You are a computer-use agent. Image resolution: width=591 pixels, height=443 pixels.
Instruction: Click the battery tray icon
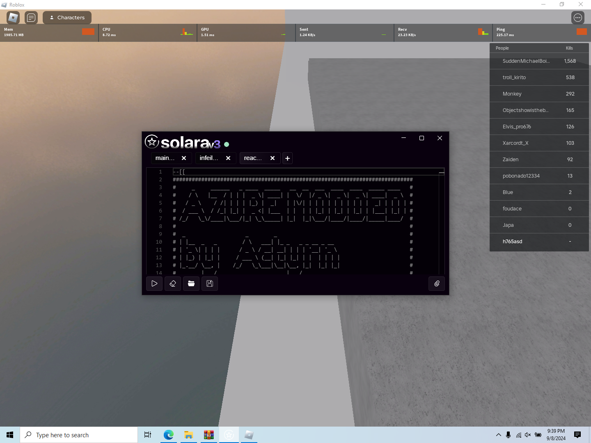click(538, 435)
